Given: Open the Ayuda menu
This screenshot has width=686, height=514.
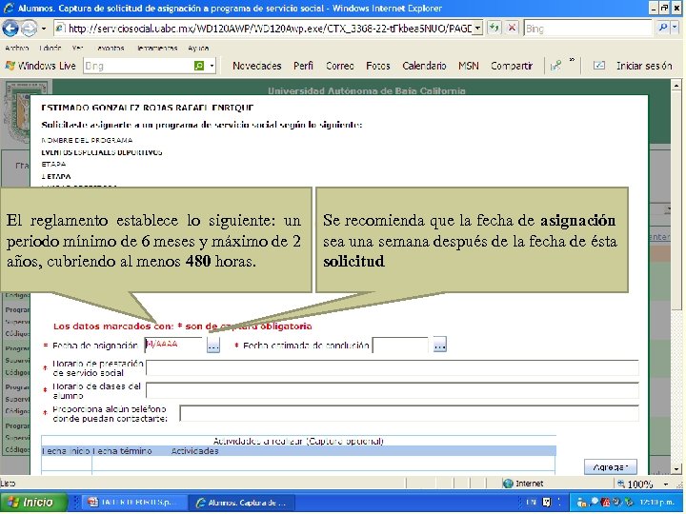Looking at the screenshot, I should (x=198, y=49).
